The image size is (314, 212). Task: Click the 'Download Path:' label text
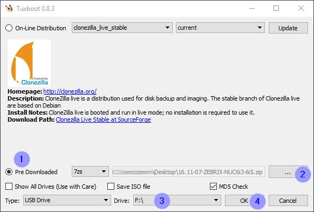31,120
